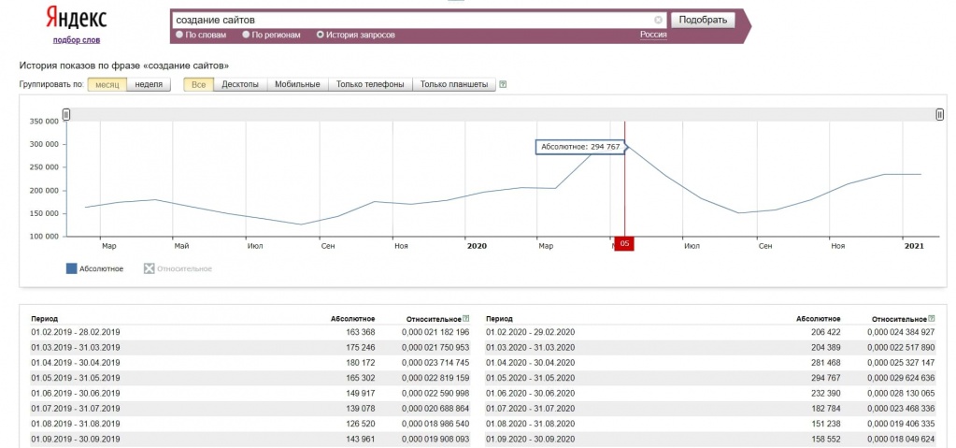This screenshot has width=956, height=448.
Task: Switch to the Десктопы tab
Action: pyautogui.click(x=240, y=84)
